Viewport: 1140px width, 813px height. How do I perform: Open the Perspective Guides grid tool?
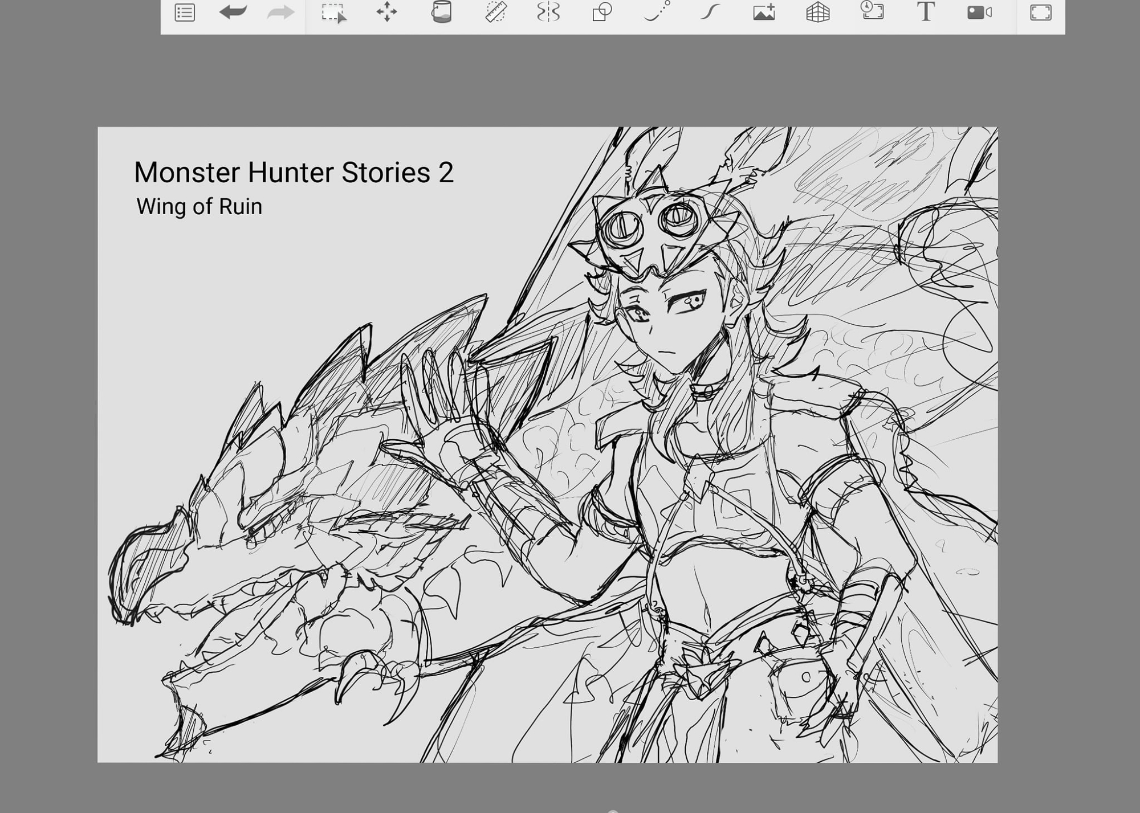[x=817, y=13]
